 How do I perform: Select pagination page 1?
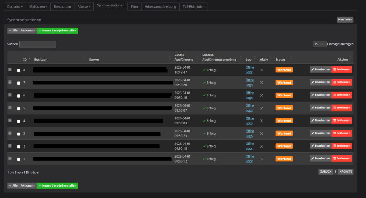[335, 172]
